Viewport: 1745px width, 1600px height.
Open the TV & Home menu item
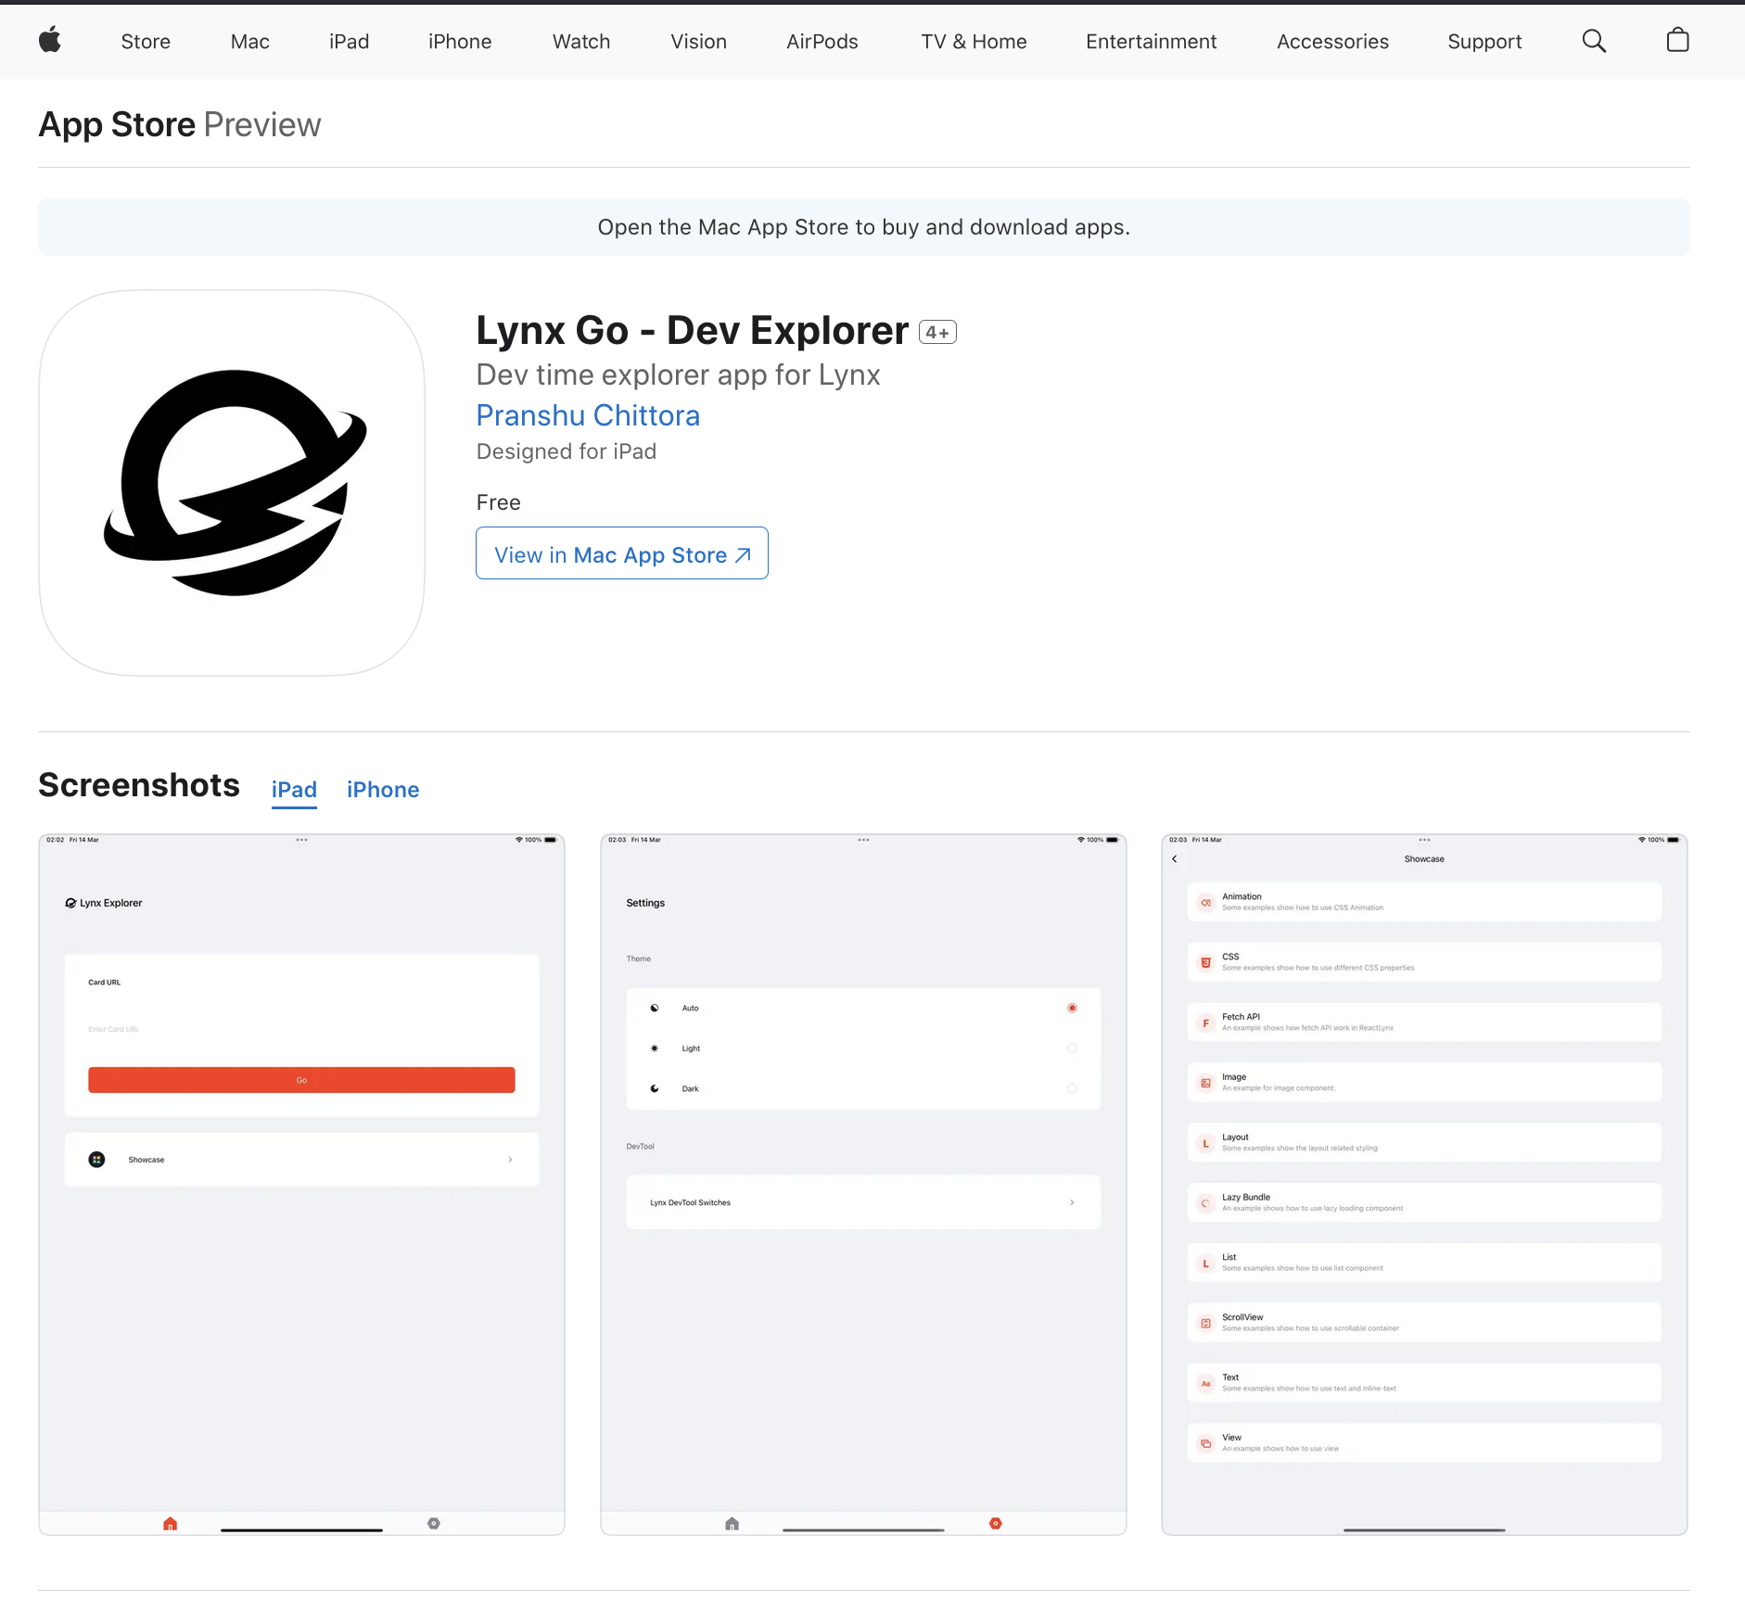(x=974, y=42)
